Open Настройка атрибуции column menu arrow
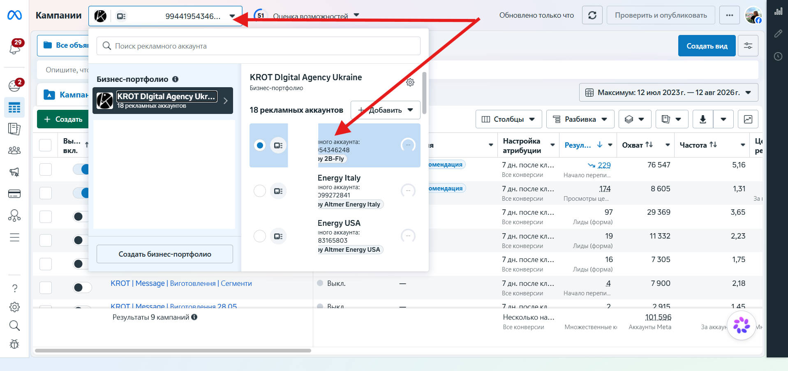788x371 pixels. [552, 145]
